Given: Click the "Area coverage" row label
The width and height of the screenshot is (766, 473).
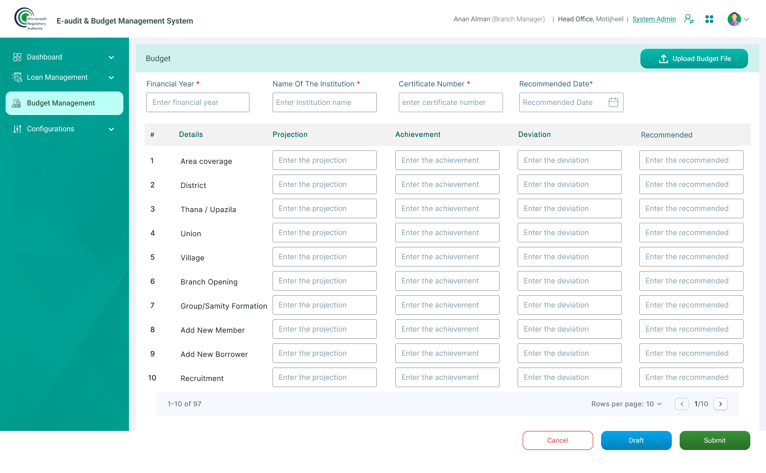Looking at the screenshot, I should 206,162.
